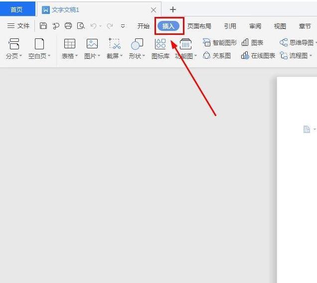The height and width of the screenshot is (283, 317).
Task: Click the 形状 shapes icon
Action: [137, 44]
